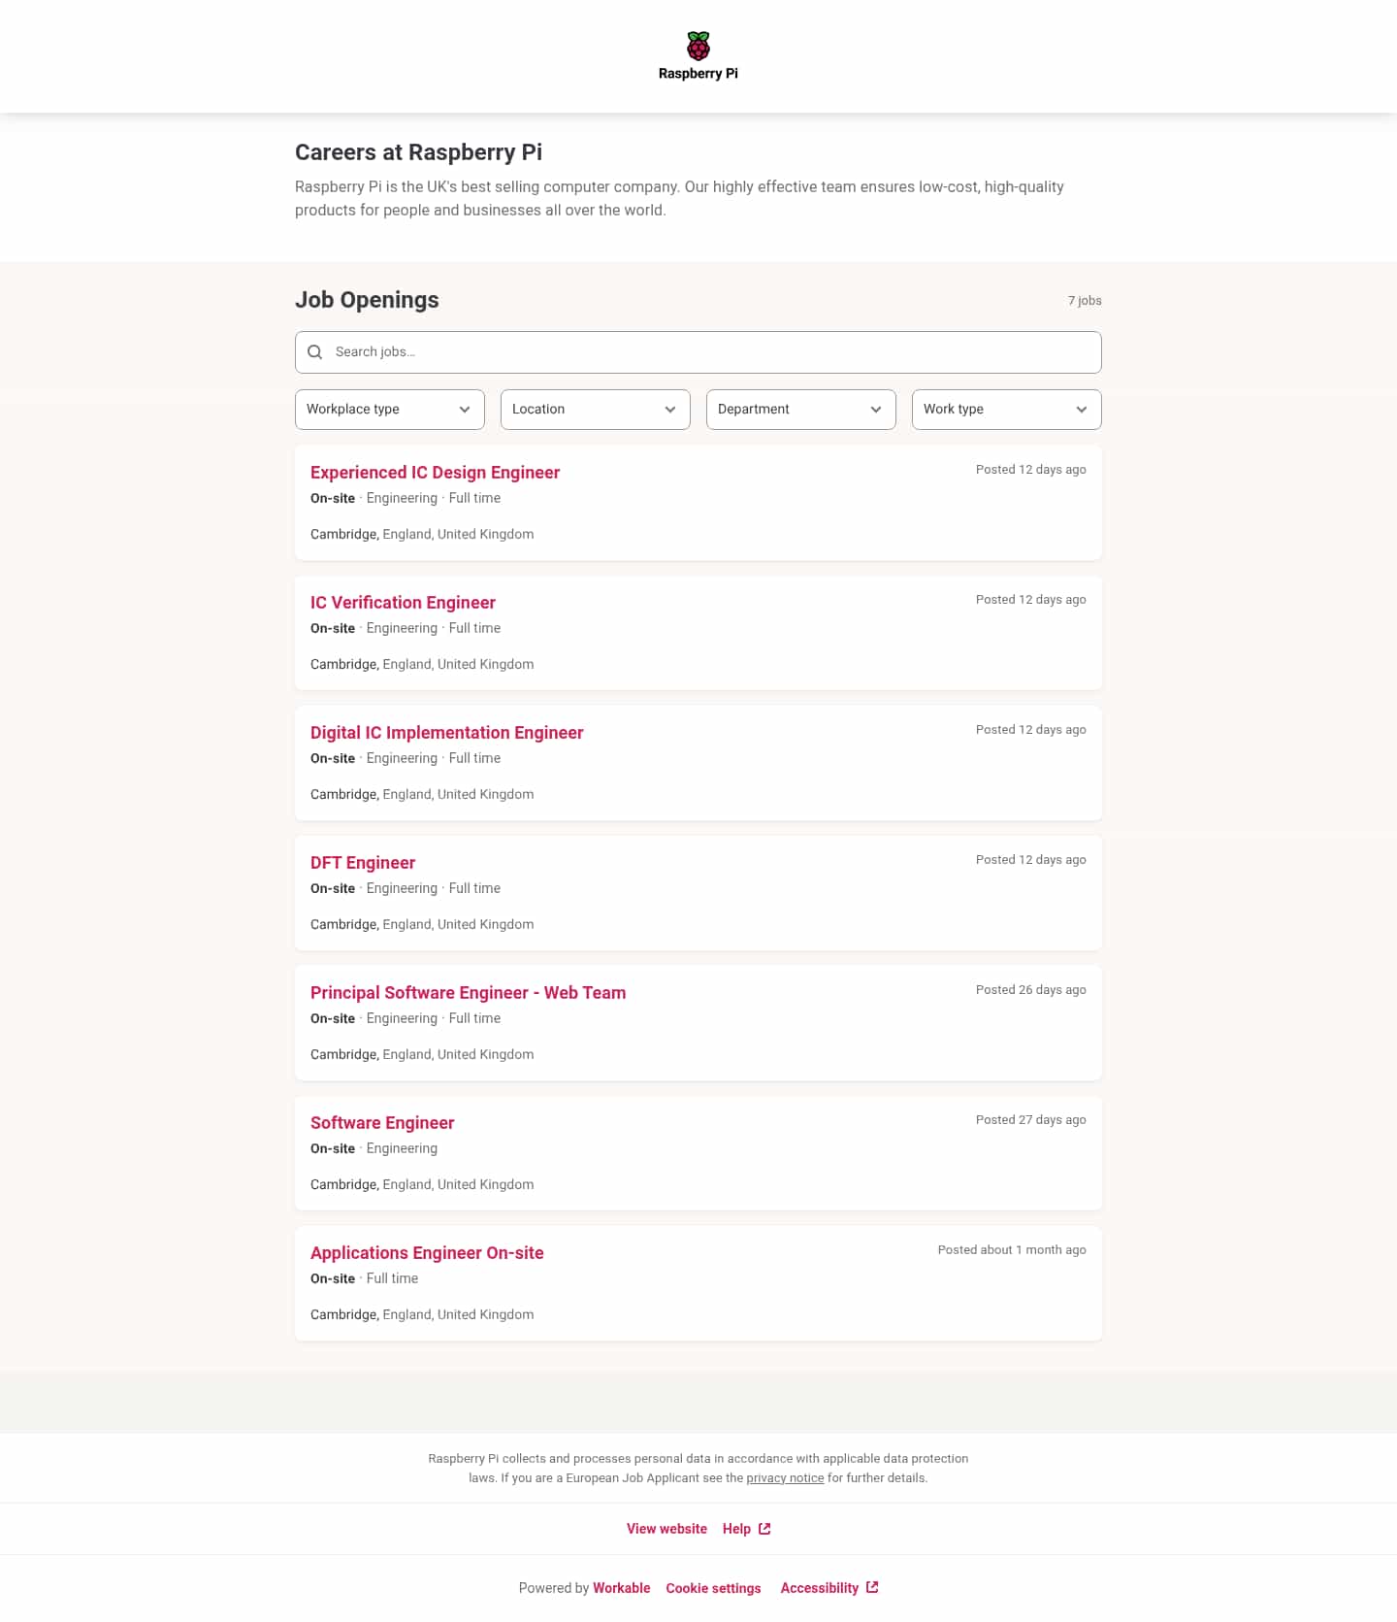The image size is (1397, 1622).
Task: Click 'Posted 27 days ago' text
Action: coord(1030,1120)
